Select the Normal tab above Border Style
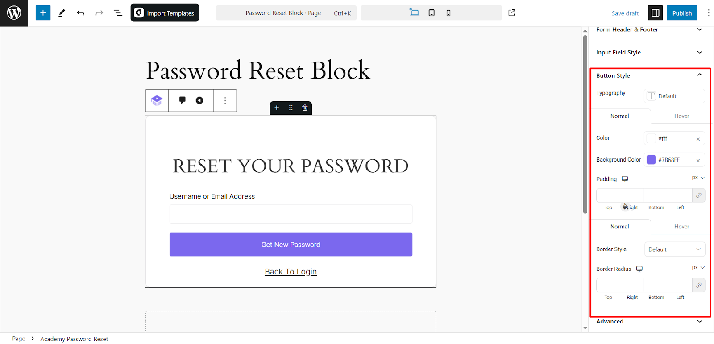The width and height of the screenshot is (714, 344). pos(620,227)
